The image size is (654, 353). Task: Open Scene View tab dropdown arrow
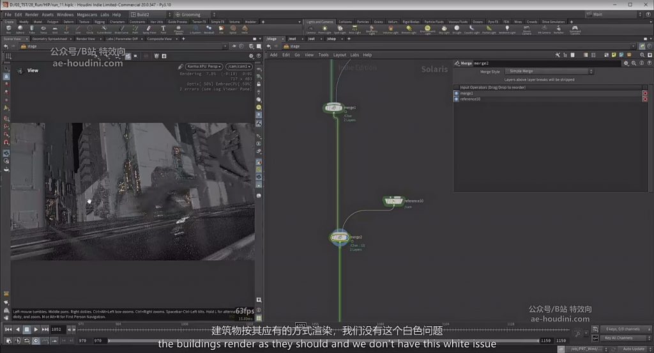pos(27,39)
